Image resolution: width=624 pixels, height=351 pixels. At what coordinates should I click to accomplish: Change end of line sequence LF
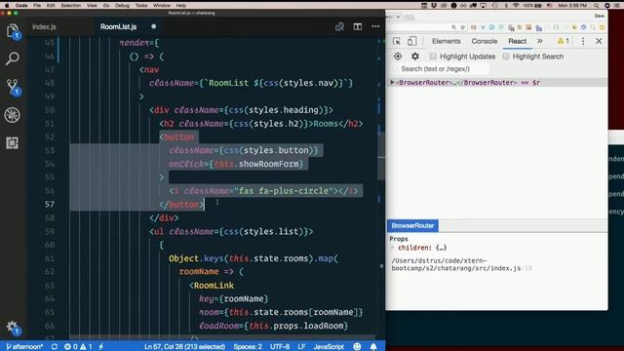(301, 347)
